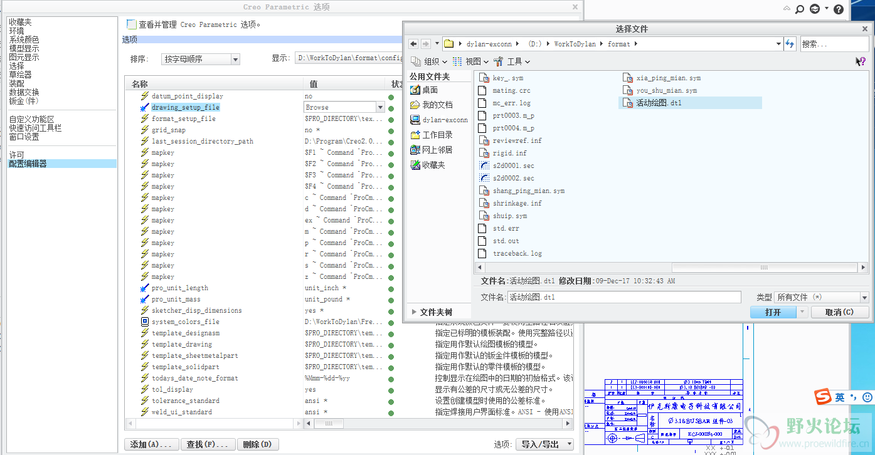The image size is (875, 455).
Task: Select file xia_ping_mian.sym
Action: [661, 78]
